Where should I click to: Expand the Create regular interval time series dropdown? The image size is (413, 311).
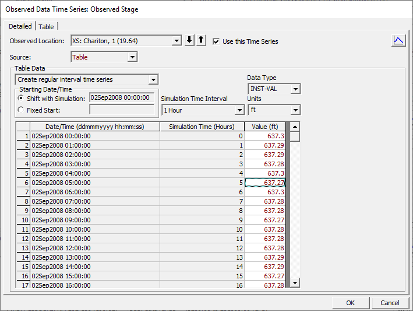[x=153, y=79]
